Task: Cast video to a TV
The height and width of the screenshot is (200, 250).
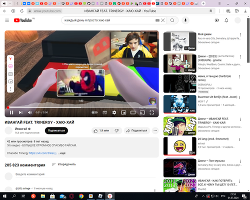Action: [x=142, y=112]
